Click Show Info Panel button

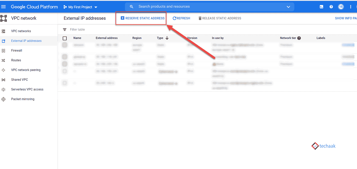pos(346,18)
